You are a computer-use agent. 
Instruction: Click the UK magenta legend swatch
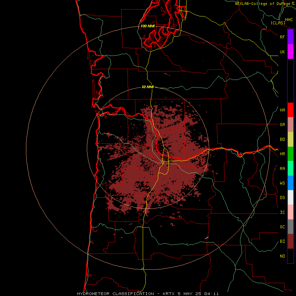[x=290, y=52]
